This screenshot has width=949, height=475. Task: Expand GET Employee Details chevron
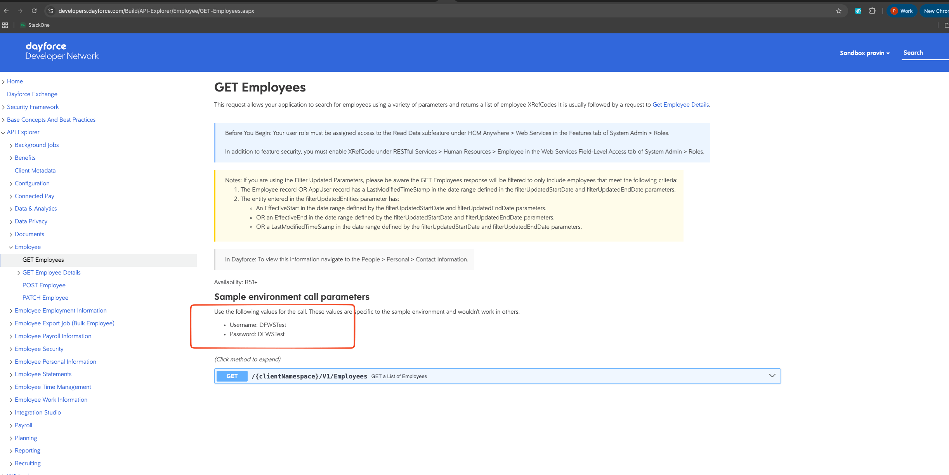coord(19,273)
